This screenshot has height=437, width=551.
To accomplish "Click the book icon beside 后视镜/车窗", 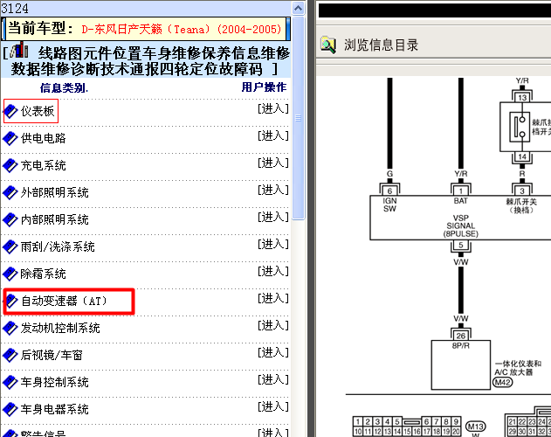I will pos(10,355).
